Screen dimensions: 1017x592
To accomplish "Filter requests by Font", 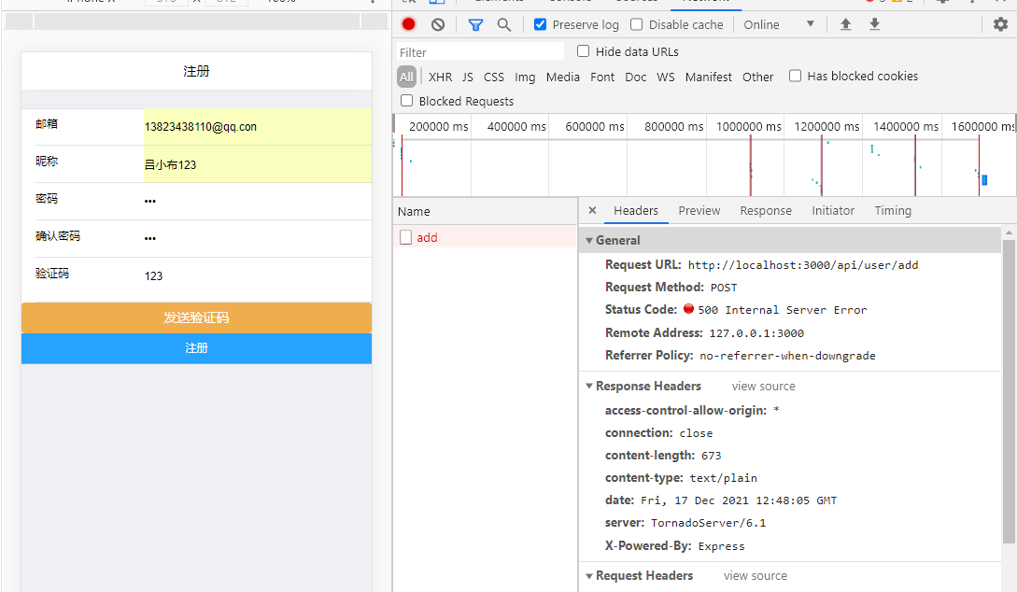I will 602,78.
